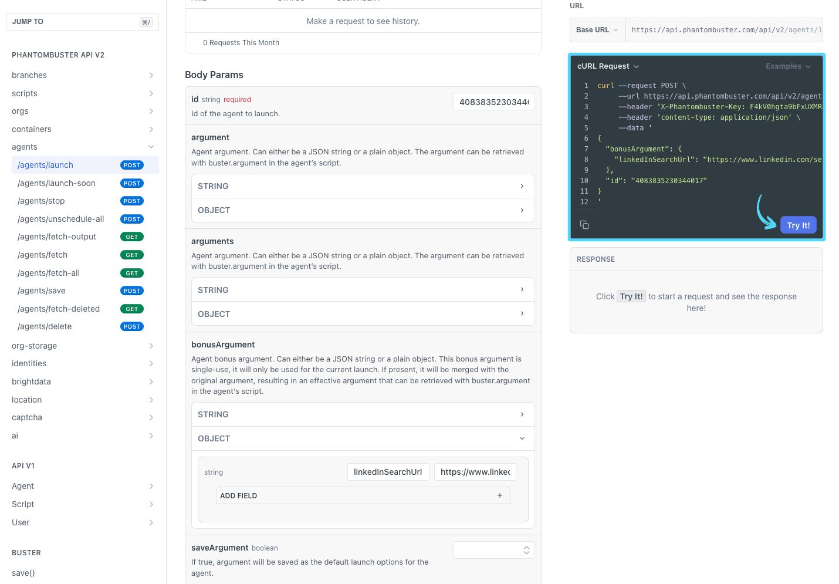
Task: Open the /agents/launch endpoint
Action: tap(85, 165)
